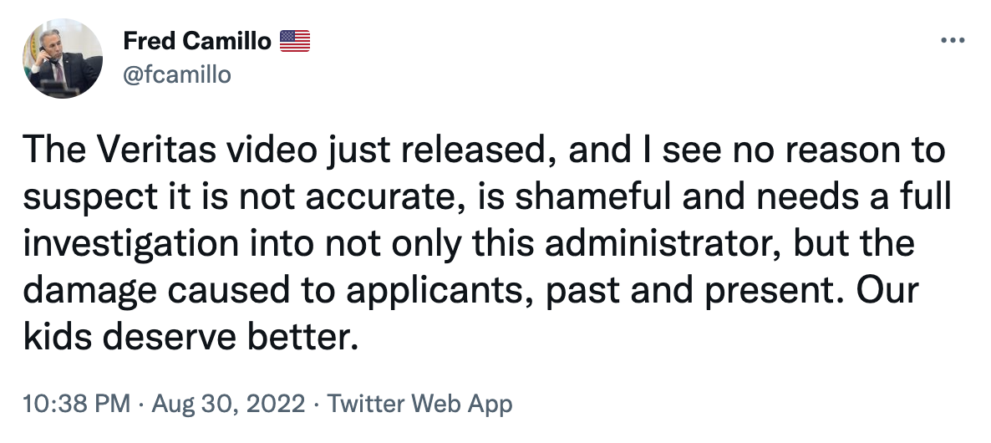
Task: Open the Twitter Web App source link
Action: point(419,404)
